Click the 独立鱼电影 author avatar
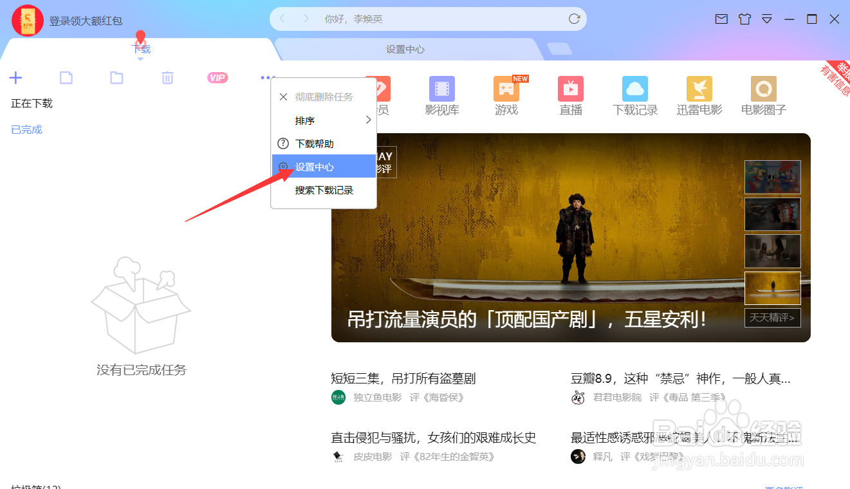The height and width of the screenshot is (489, 850). click(338, 398)
